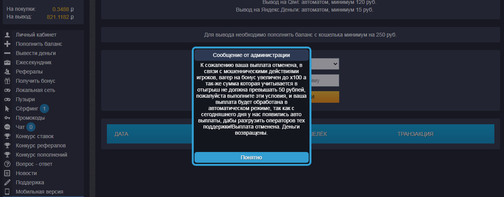
Task: Open the Новости page
Action: [26, 173]
